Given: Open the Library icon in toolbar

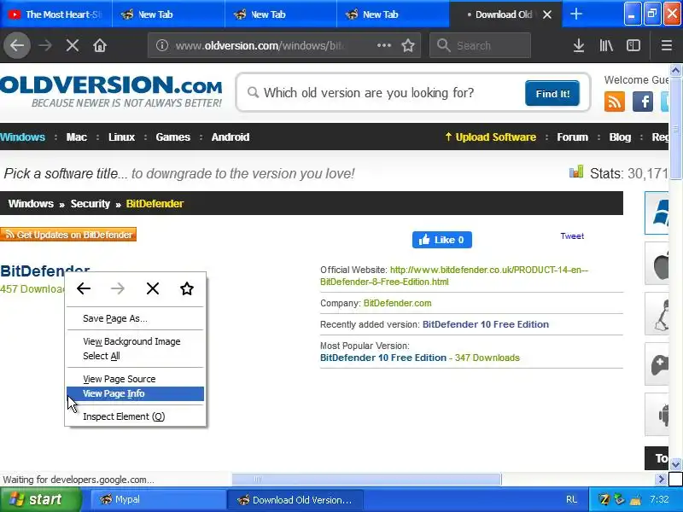Looking at the screenshot, I should pyautogui.click(x=606, y=45).
